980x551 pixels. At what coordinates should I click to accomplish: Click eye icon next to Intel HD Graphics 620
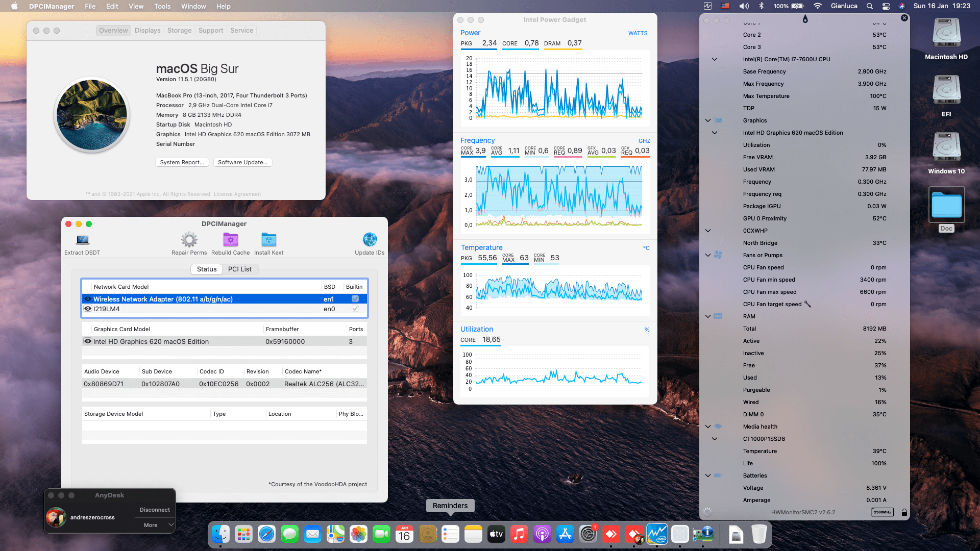point(88,341)
